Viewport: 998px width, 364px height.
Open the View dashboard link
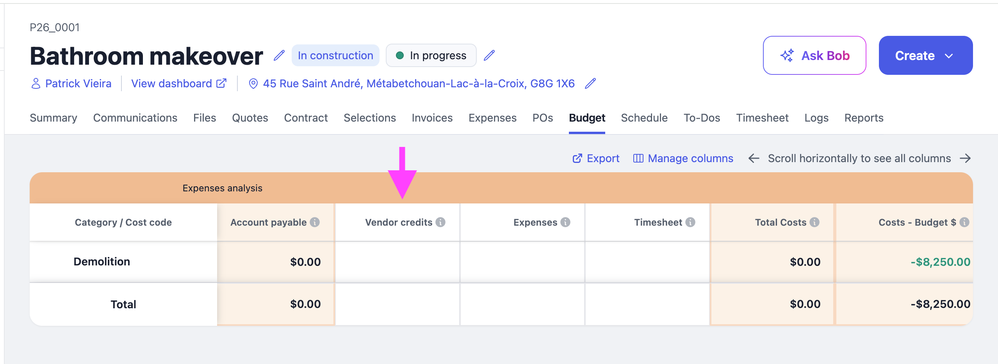point(179,83)
